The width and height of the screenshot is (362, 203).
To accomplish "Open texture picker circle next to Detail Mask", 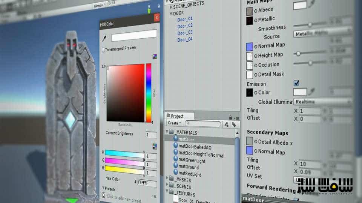I will coord(256,75).
